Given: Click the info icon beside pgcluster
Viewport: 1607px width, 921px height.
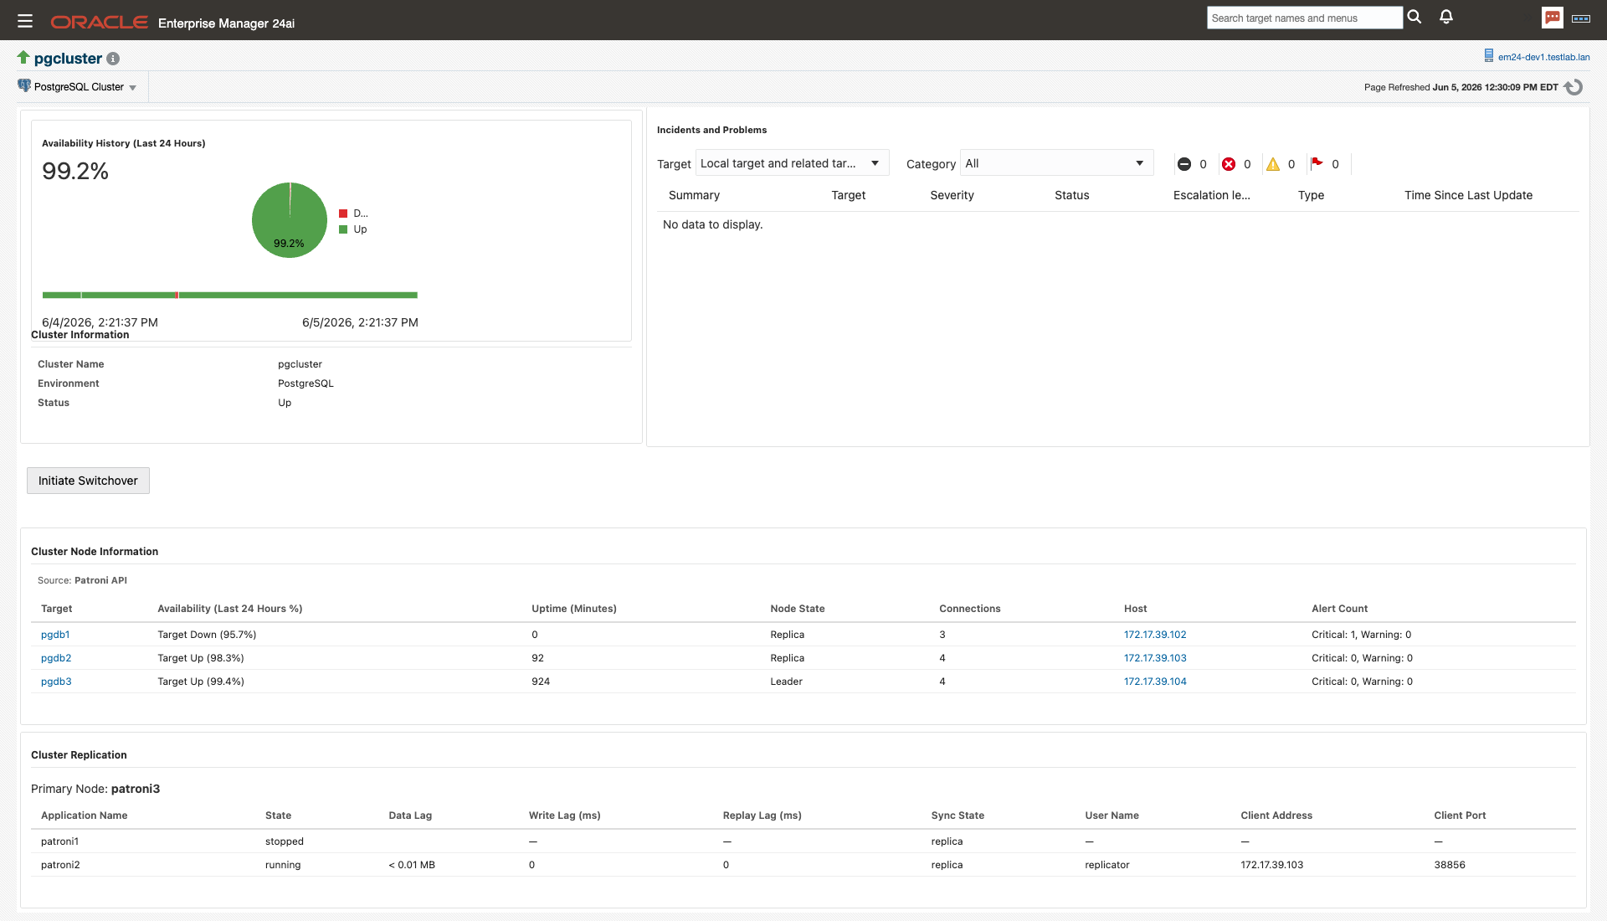Looking at the screenshot, I should 113,59.
